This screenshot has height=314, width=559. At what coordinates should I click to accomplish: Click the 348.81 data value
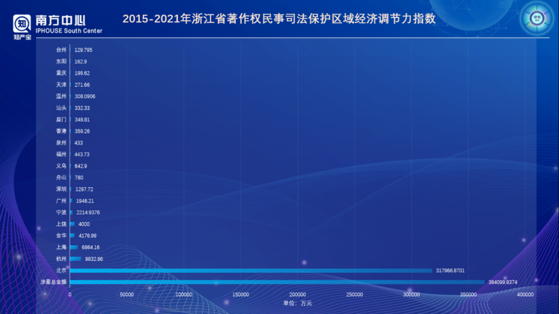[82, 120]
